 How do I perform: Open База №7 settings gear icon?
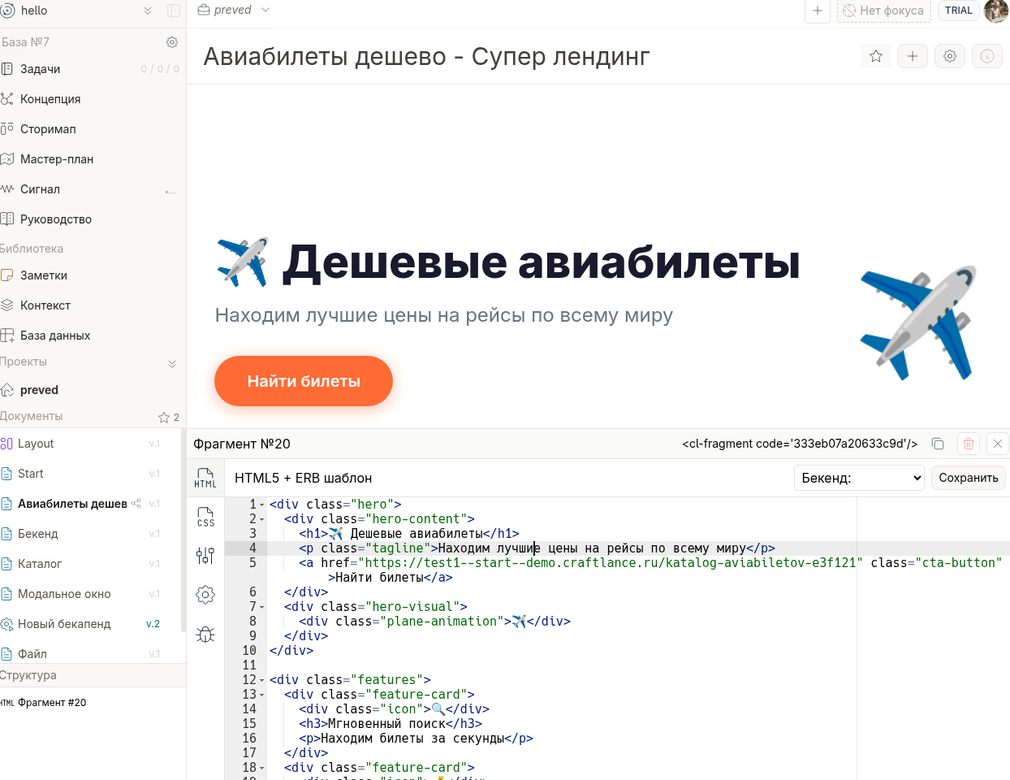pyautogui.click(x=172, y=42)
